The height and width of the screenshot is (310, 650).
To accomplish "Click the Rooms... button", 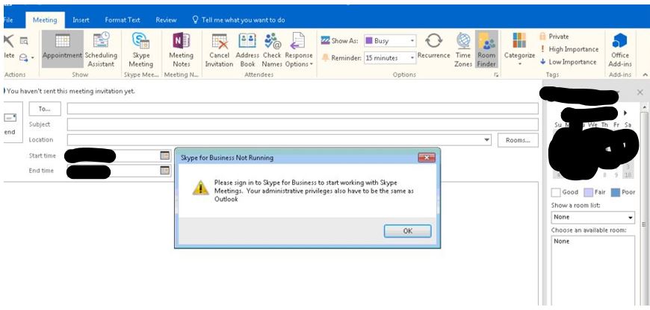I will pyautogui.click(x=518, y=140).
